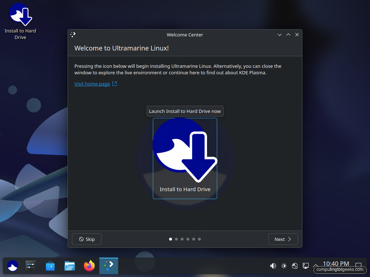370x277 pixels.
Task: Click the external link icon beside Visit home page
Action: pyautogui.click(x=115, y=84)
